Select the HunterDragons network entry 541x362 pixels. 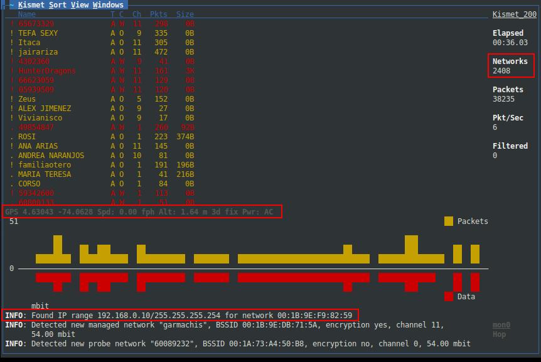[46, 71]
